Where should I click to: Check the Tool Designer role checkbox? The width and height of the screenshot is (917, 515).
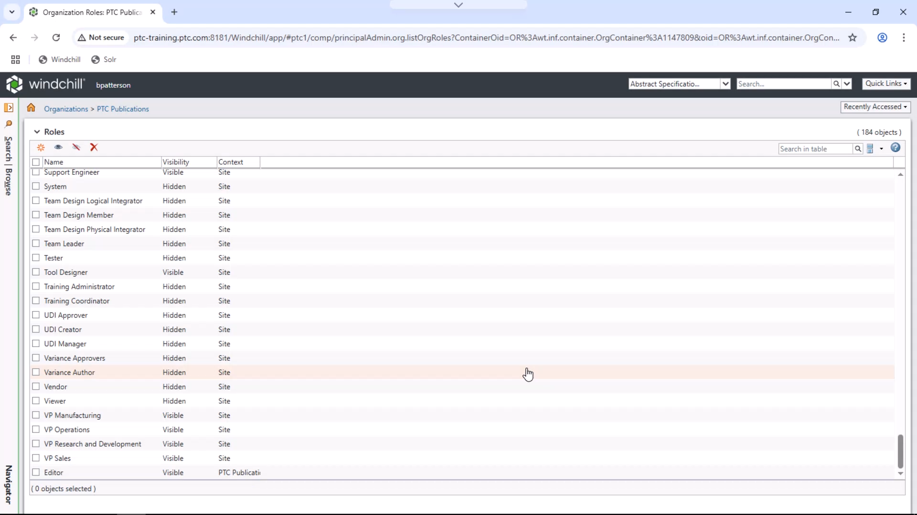[36, 272]
